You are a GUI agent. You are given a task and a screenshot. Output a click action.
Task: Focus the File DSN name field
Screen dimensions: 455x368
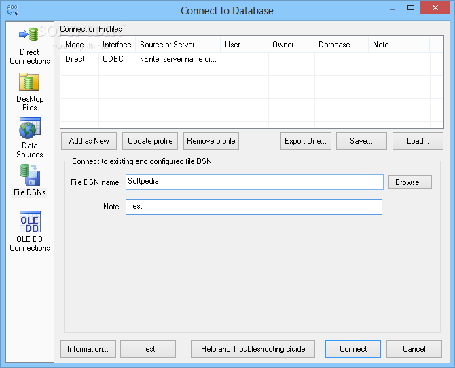click(255, 182)
